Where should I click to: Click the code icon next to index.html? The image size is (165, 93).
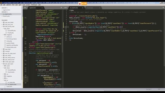click(x=5, y=87)
